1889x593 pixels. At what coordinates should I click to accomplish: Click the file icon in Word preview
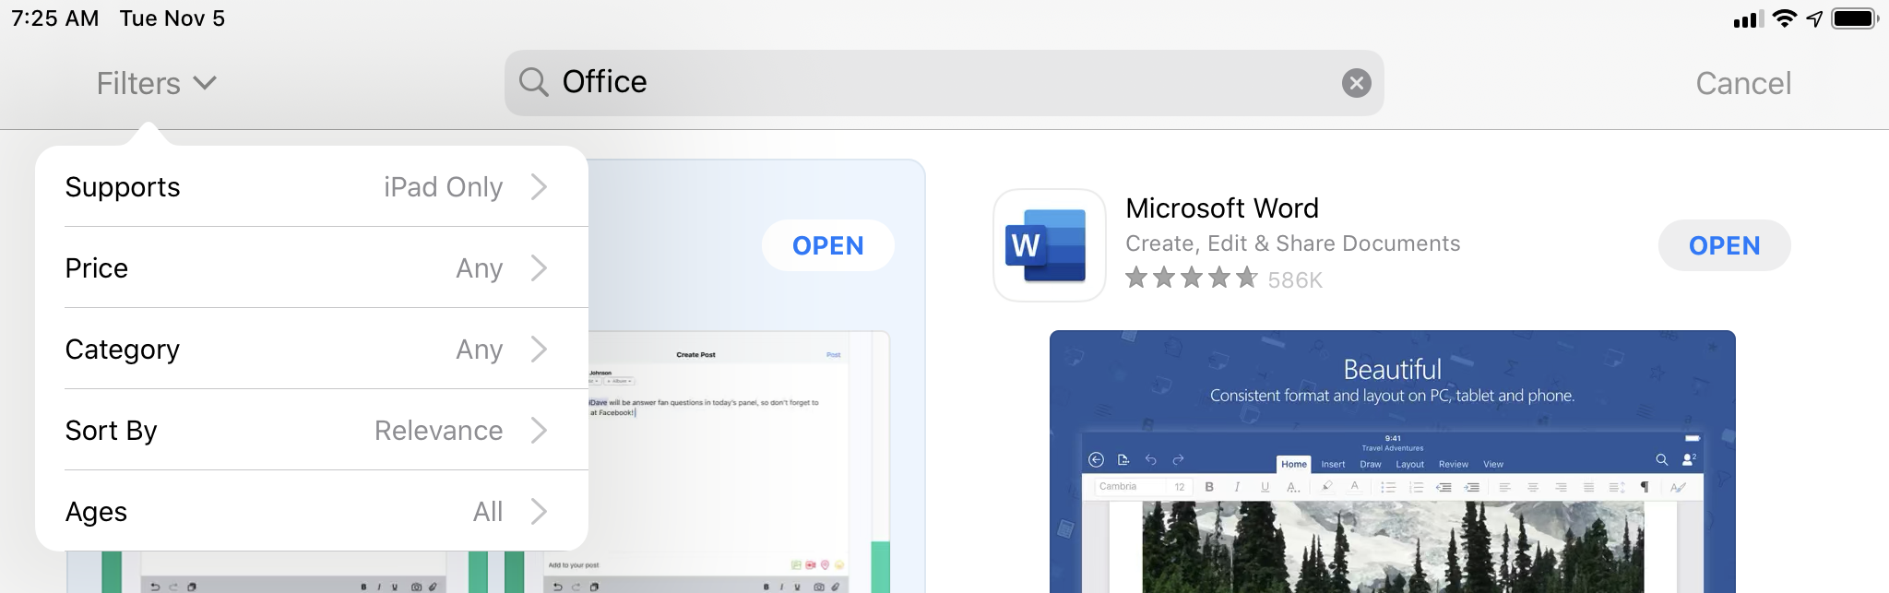[x=1123, y=459]
